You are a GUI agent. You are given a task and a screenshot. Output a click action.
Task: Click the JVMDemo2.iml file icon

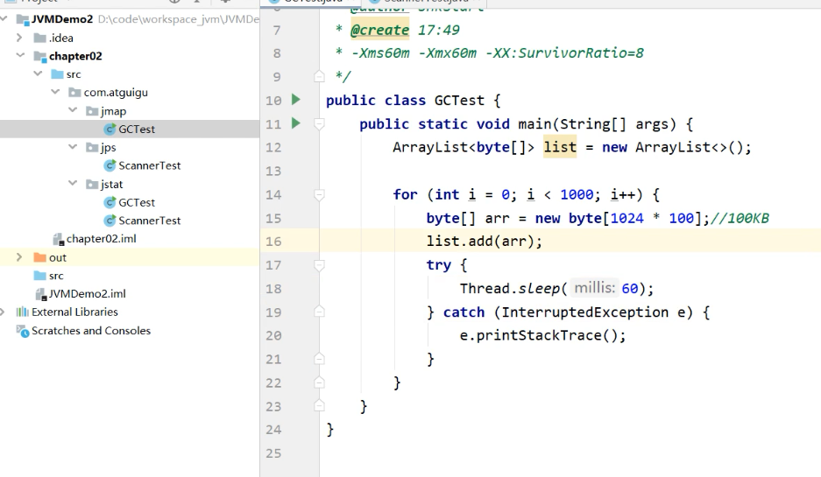tap(41, 294)
